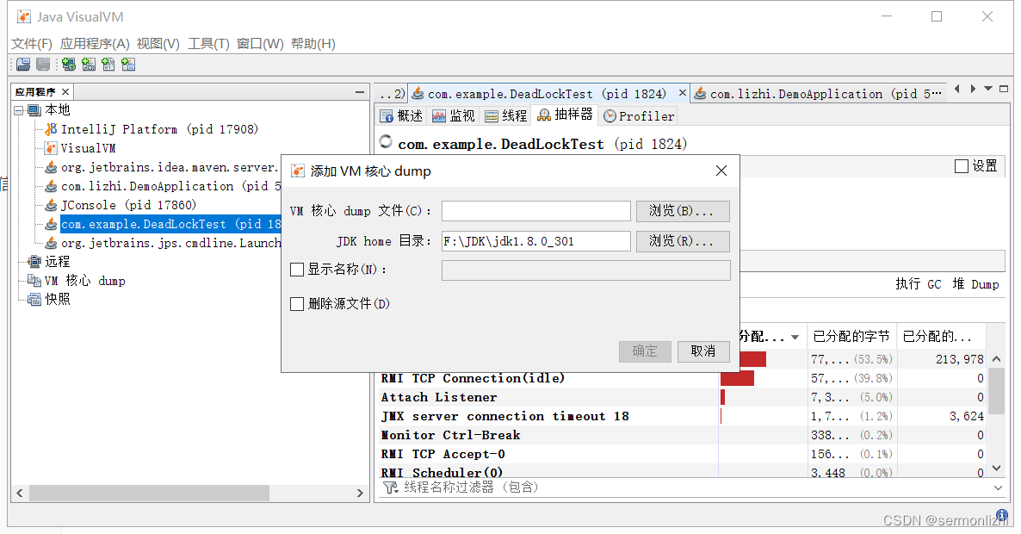Click the 线程名称过滤器 filter icon
Screen dimensions: 1021x534
point(390,487)
